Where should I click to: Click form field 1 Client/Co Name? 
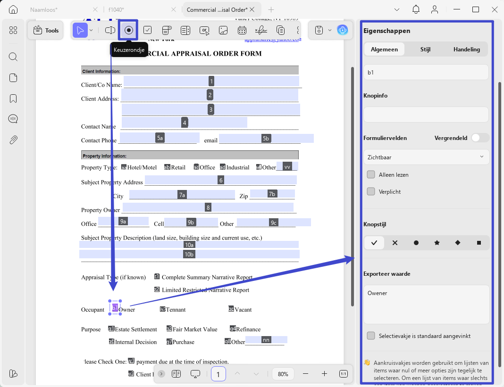211,81
